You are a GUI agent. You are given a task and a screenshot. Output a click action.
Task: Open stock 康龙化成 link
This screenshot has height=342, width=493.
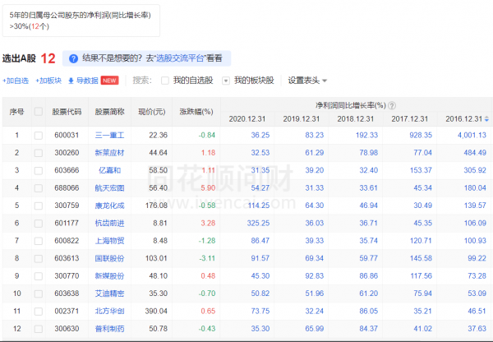[109, 206]
